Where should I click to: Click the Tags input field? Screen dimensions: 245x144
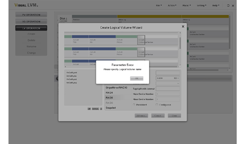coord(167,89)
